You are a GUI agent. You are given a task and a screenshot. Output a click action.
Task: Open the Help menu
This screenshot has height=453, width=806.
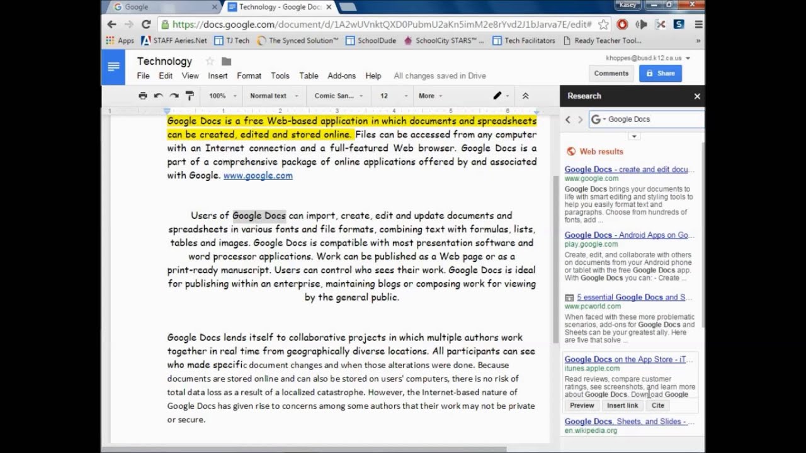tap(373, 75)
